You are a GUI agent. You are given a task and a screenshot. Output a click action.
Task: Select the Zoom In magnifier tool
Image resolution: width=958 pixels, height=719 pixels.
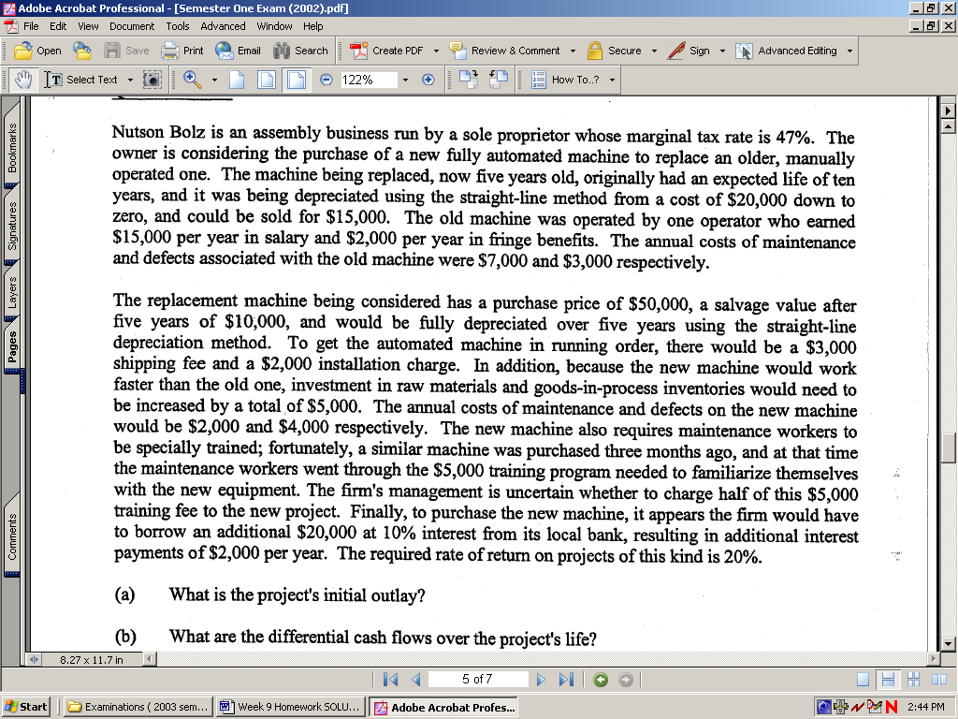click(192, 81)
